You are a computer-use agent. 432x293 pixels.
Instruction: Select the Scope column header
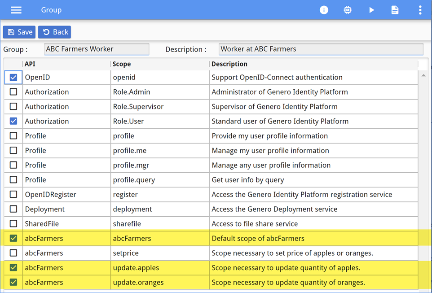121,64
